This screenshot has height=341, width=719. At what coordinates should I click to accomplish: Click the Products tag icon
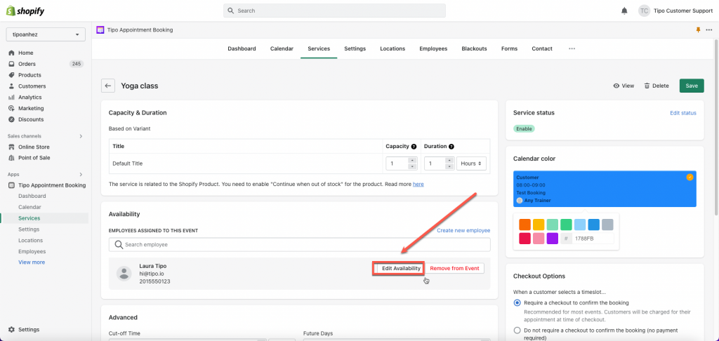11,74
